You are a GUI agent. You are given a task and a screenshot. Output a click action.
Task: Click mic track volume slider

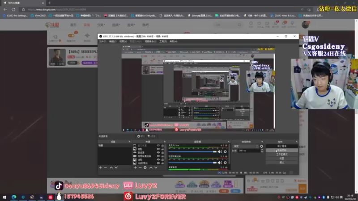pyautogui.click(x=192, y=151)
